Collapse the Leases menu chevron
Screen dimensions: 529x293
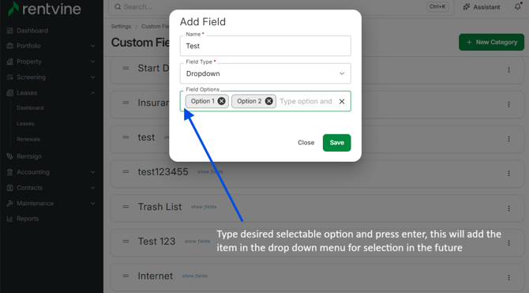[x=93, y=93]
